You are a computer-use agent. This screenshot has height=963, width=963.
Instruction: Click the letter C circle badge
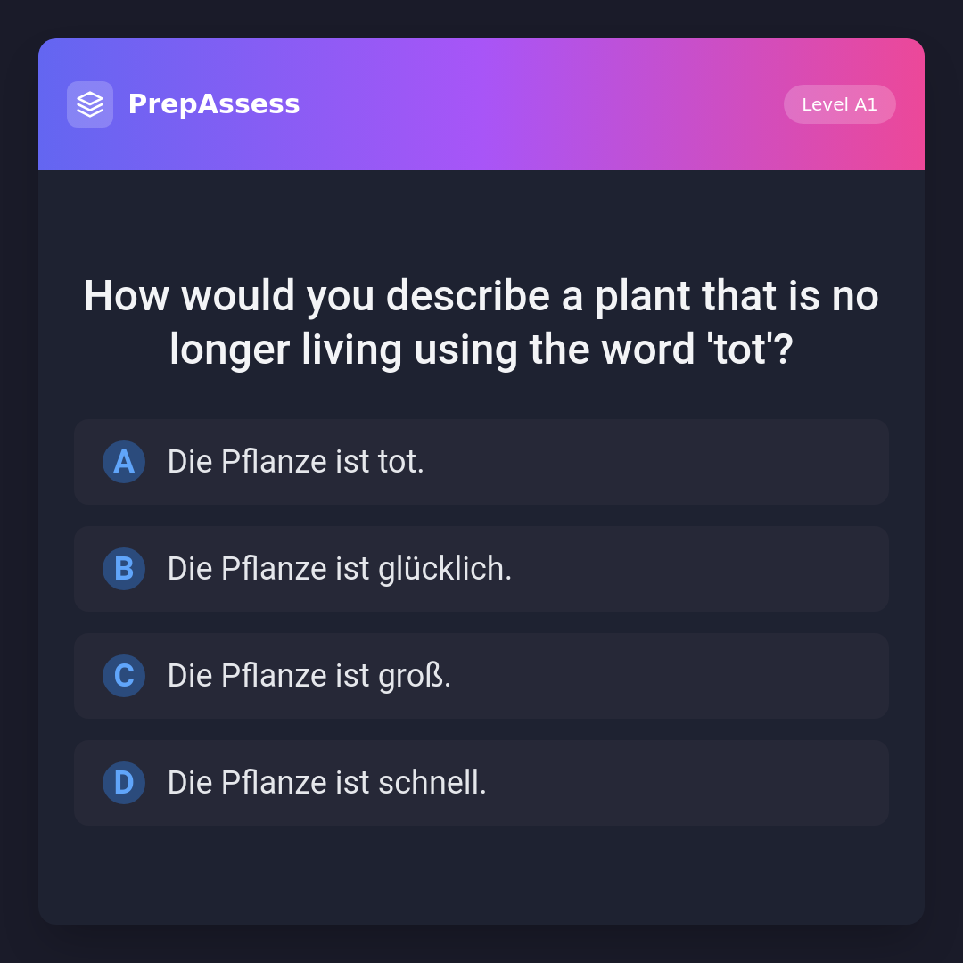tap(124, 676)
